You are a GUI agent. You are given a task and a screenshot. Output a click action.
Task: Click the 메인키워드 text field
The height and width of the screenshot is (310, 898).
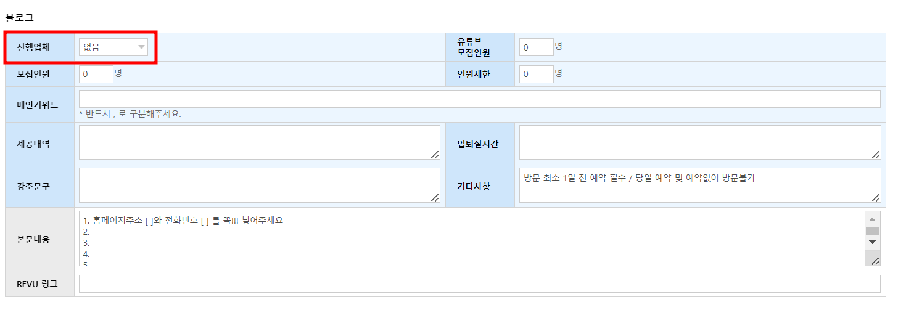click(x=479, y=99)
